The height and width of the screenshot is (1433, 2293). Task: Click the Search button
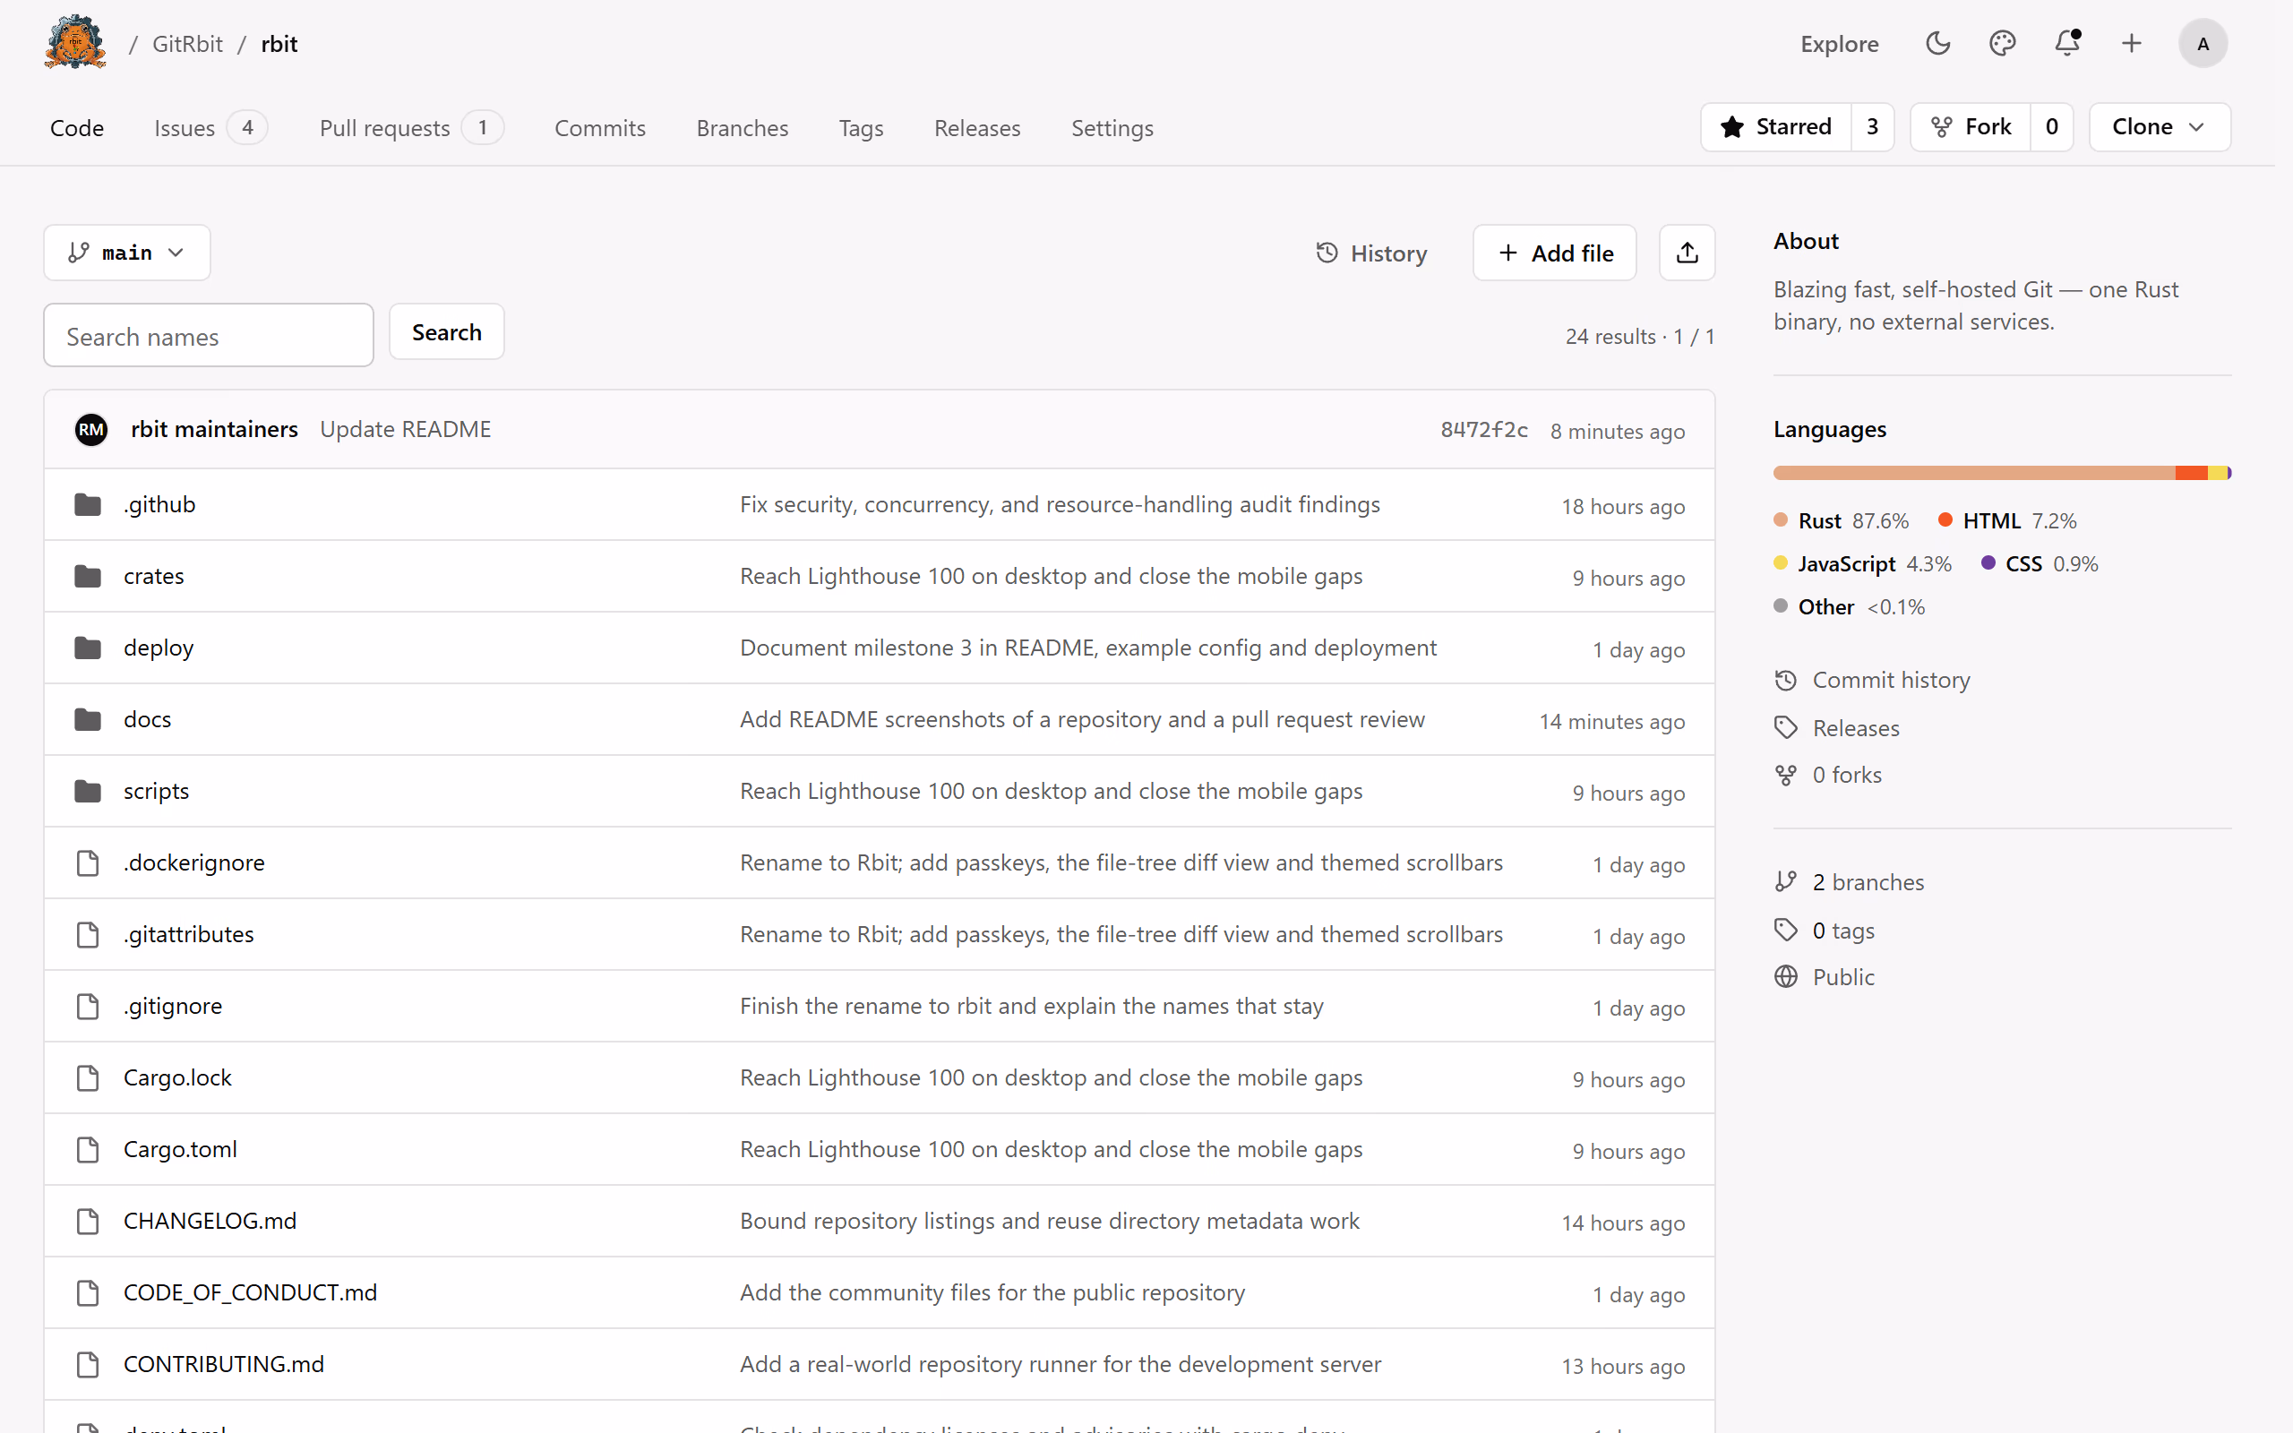coord(446,331)
